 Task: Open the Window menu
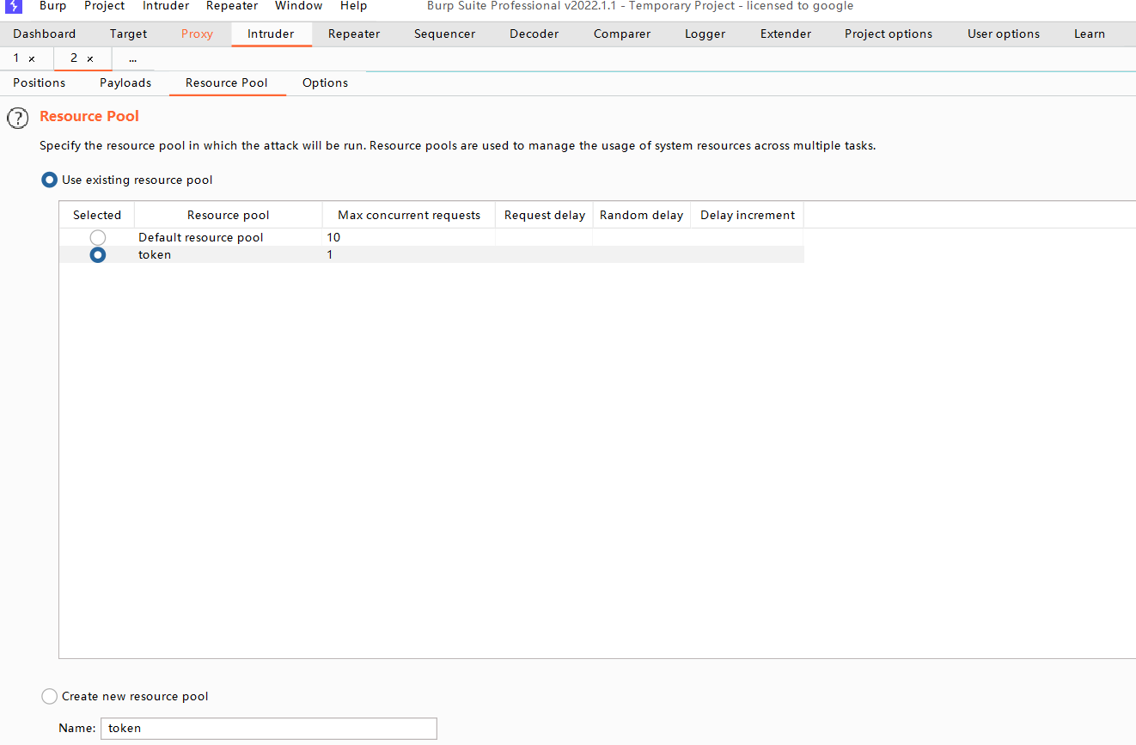299,6
